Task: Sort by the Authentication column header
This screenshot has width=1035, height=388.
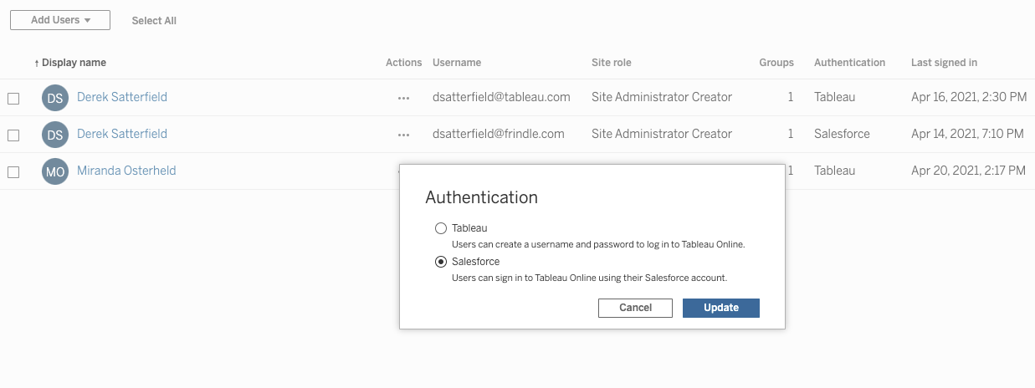Action: pyautogui.click(x=849, y=63)
